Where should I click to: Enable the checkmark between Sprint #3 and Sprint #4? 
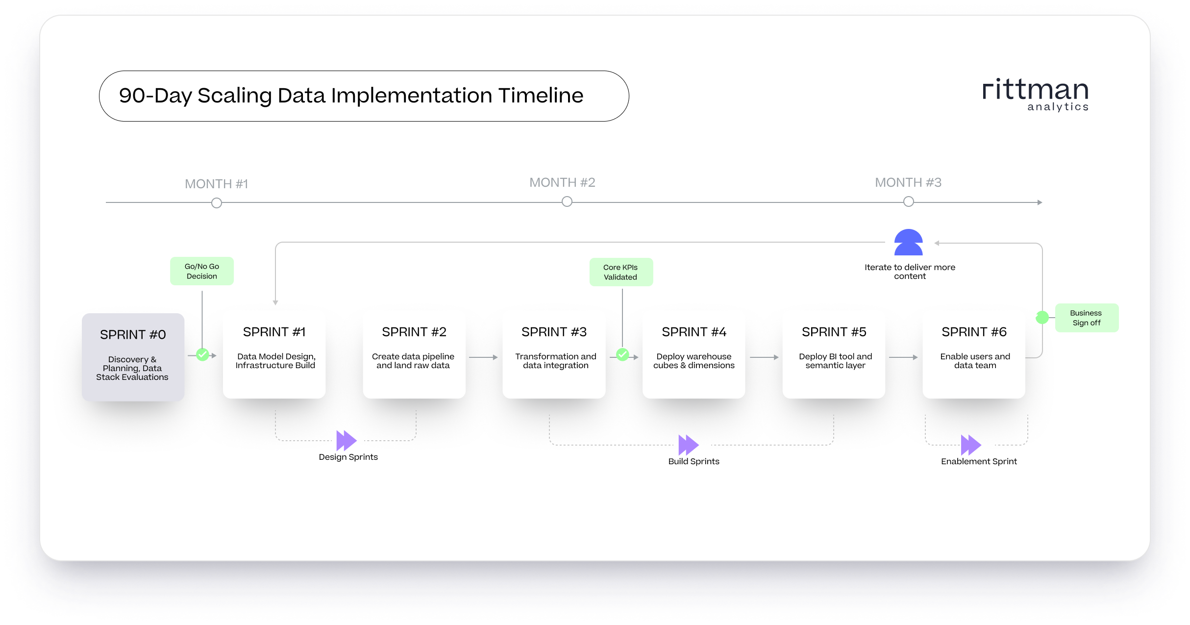pyautogui.click(x=622, y=354)
